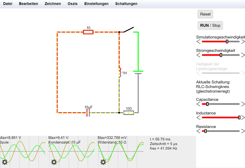Click the Max=8.861 V label
Screen dimensions: 245x168
(10, 138)
